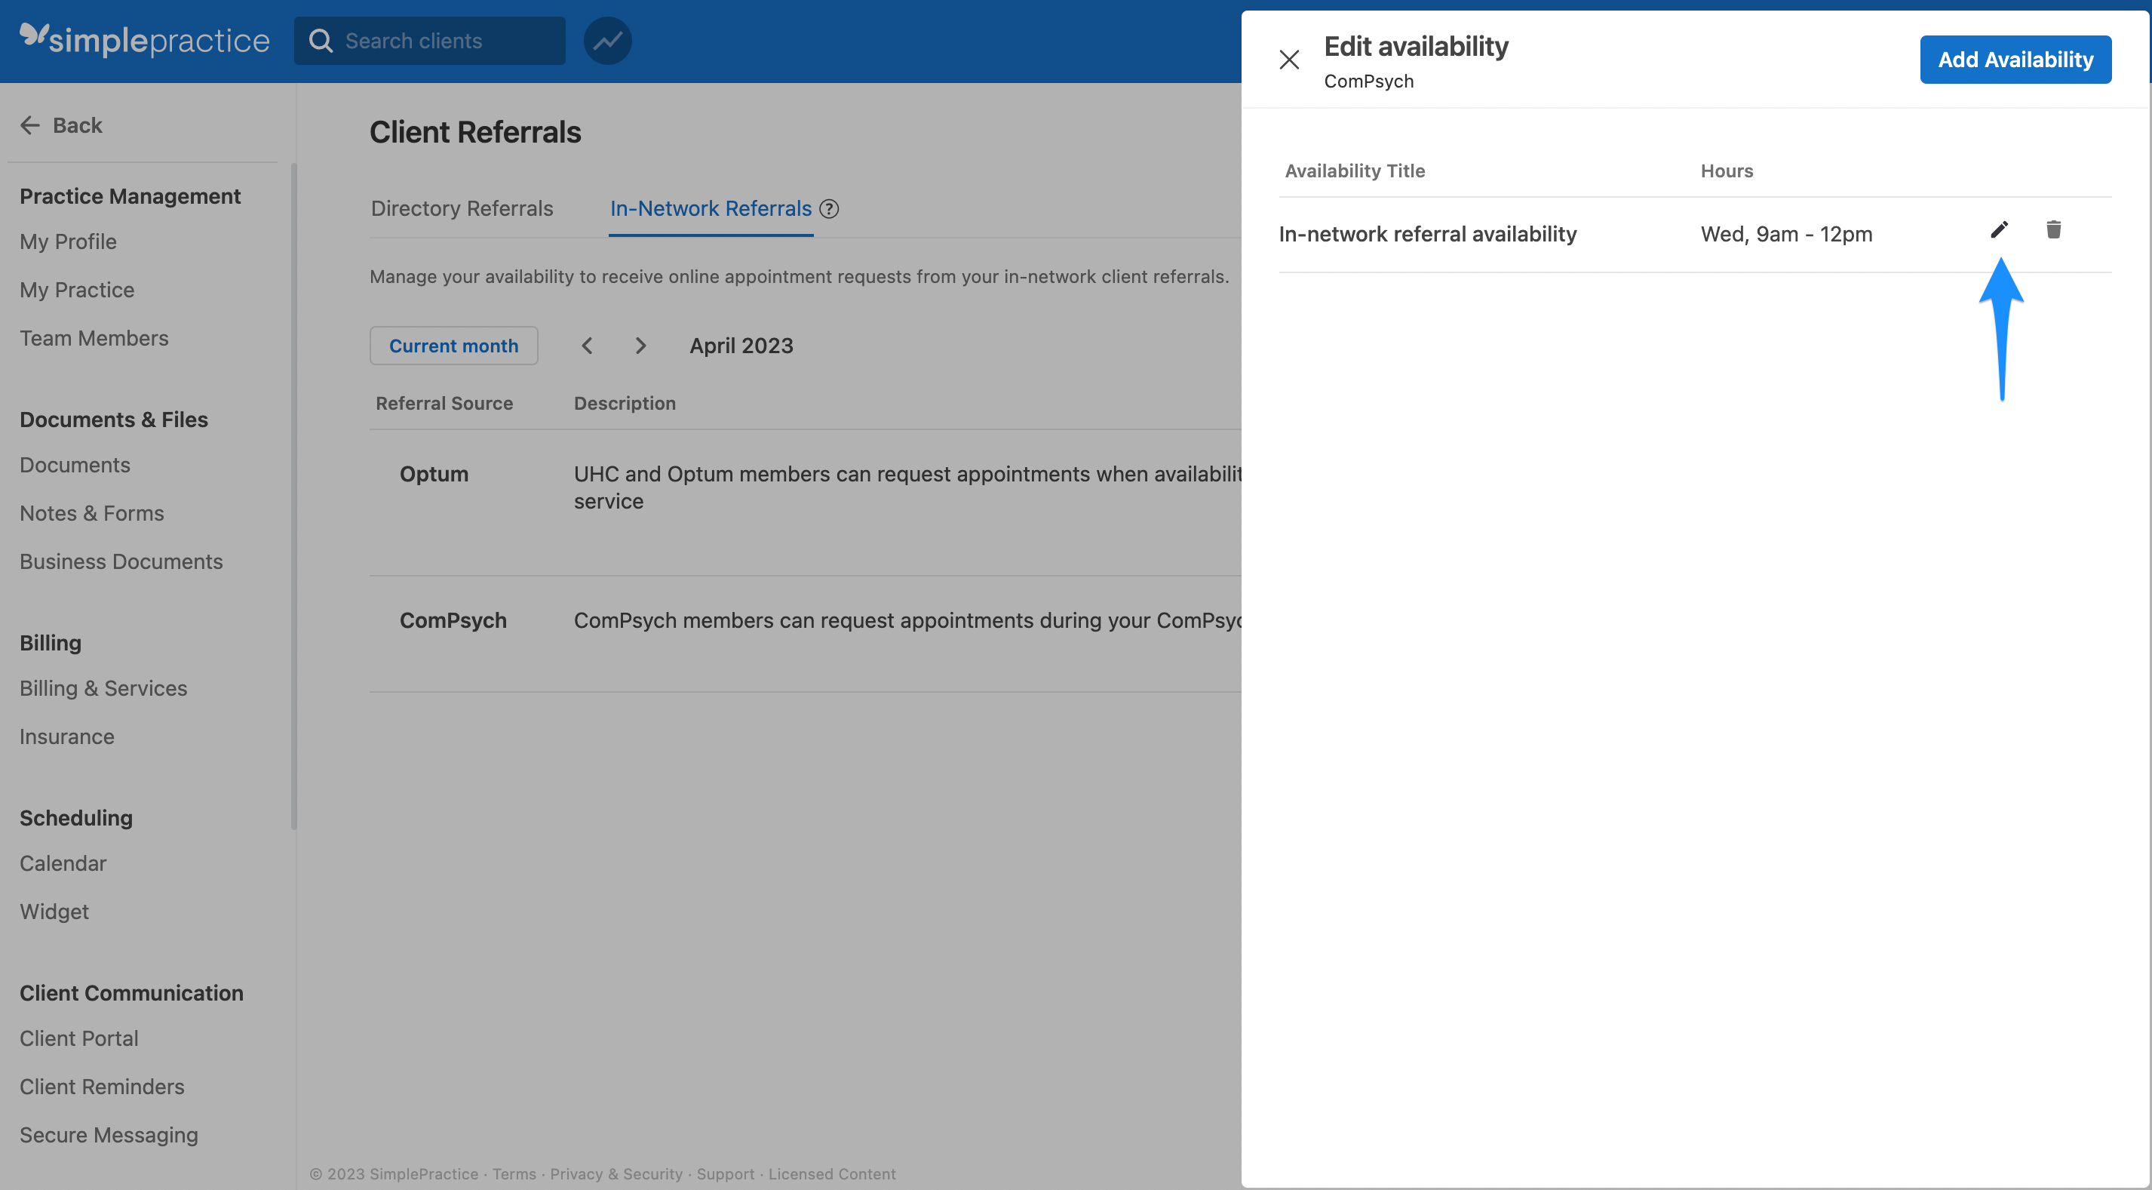Open Billing & Services settings
This screenshot has height=1190, width=2152.
pos(103,687)
